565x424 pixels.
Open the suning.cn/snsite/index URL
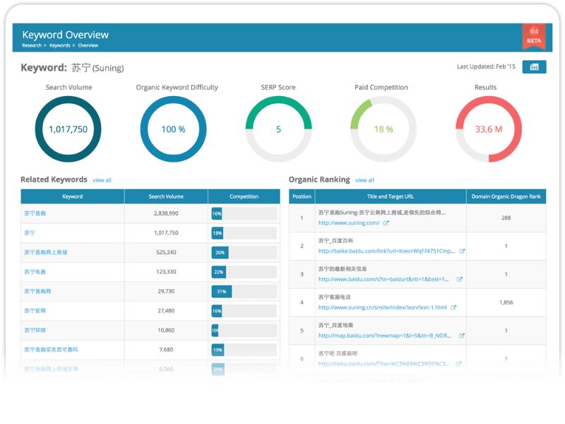point(382,307)
